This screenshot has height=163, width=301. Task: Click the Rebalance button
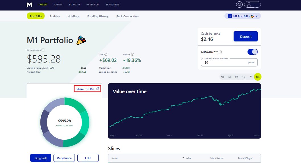[64, 158]
